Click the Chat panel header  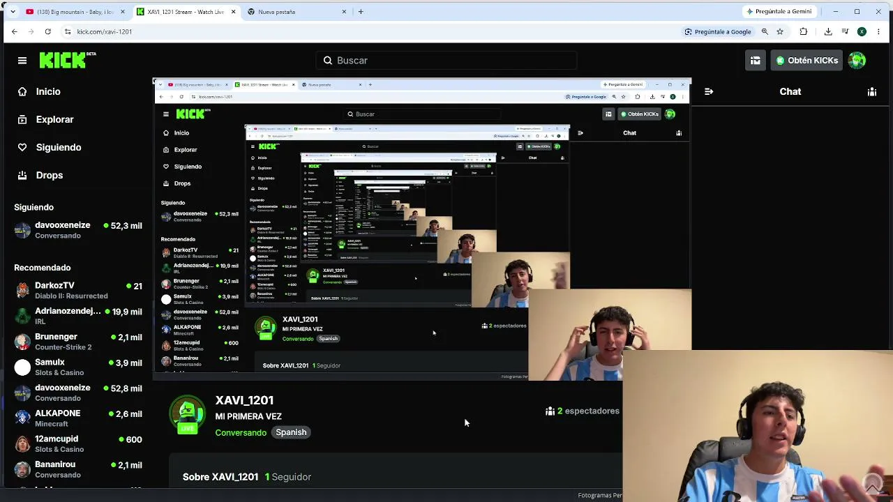[x=790, y=91]
